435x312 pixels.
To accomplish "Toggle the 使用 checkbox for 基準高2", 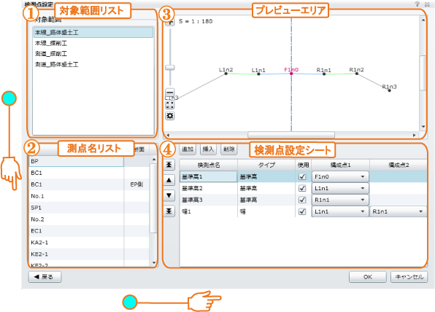I will 302,188.
